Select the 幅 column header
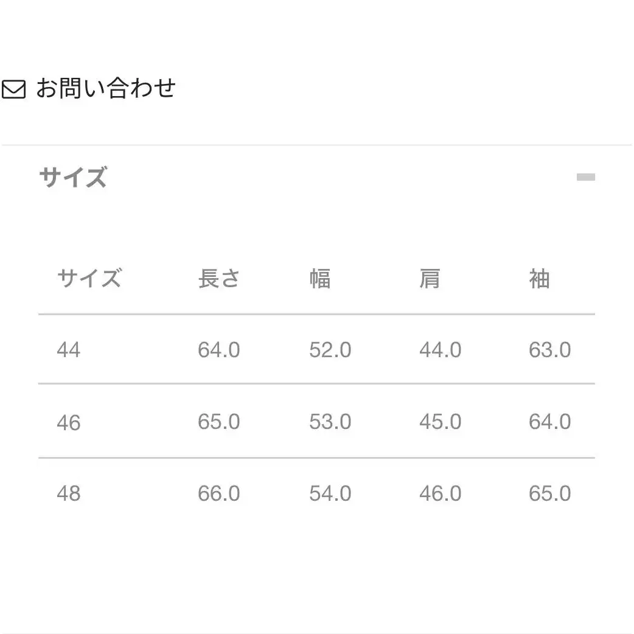 (320, 279)
